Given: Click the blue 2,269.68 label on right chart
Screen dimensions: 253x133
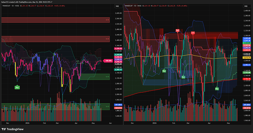Looking at the screenshot, I should (247, 38).
